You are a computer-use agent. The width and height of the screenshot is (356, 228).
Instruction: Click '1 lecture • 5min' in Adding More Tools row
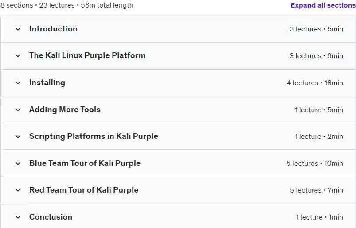(319, 110)
